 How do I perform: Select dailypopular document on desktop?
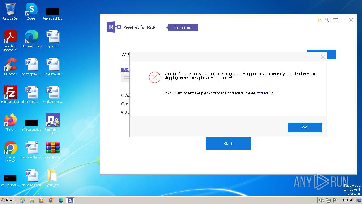click(31, 67)
